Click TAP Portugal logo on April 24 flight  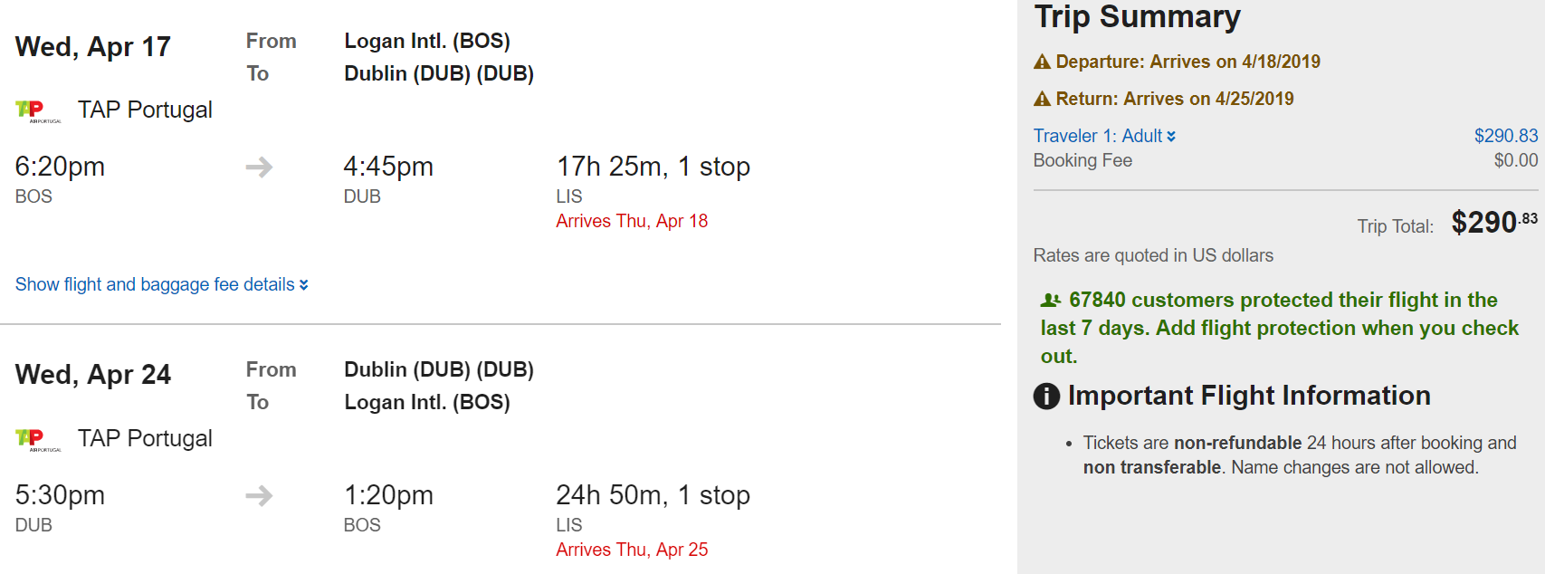tap(37, 440)
